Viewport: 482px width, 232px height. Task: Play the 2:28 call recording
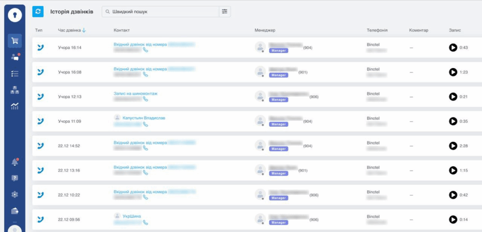pos(453,146)
